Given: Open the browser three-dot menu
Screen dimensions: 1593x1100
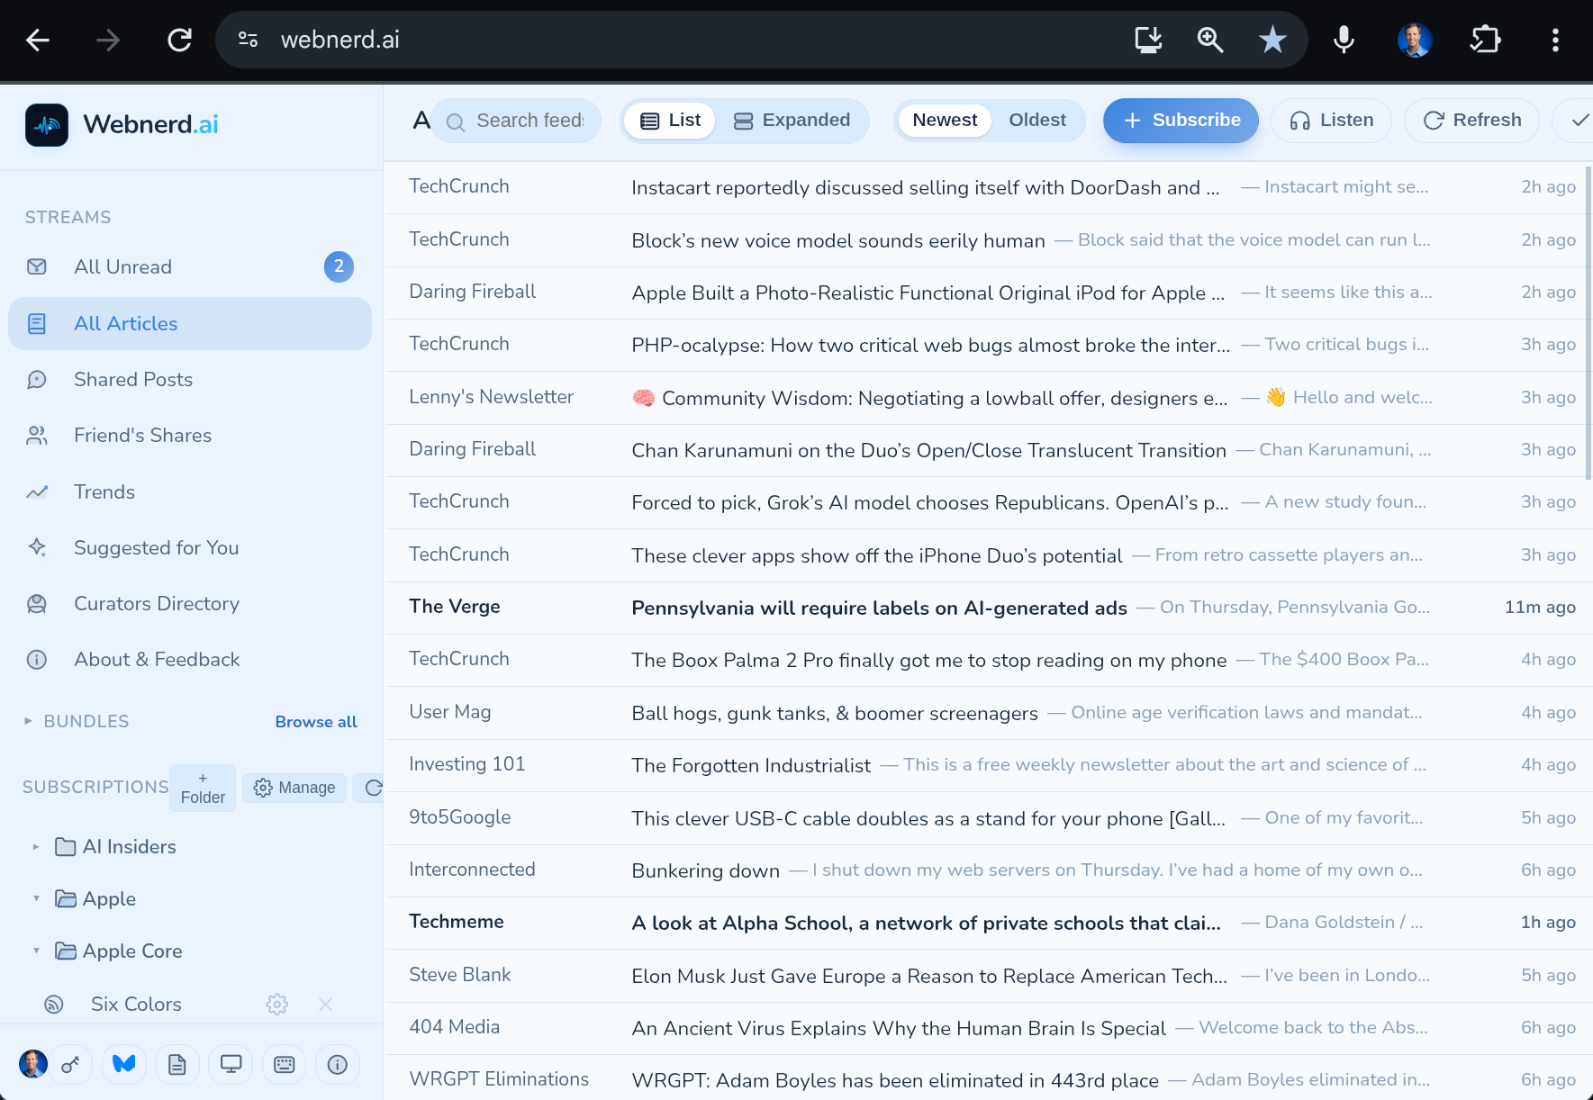Looking at the screenshot, I should point(1555,40).
